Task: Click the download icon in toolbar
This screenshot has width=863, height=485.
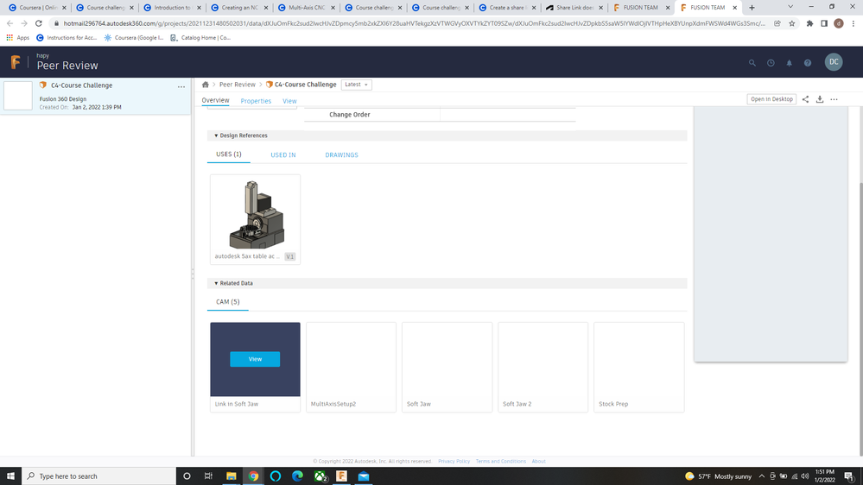Action: pos(820,99)
